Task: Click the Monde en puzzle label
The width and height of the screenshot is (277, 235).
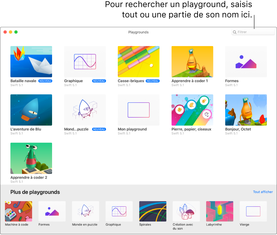Action: pyautogui.click(x=84, y=225)
